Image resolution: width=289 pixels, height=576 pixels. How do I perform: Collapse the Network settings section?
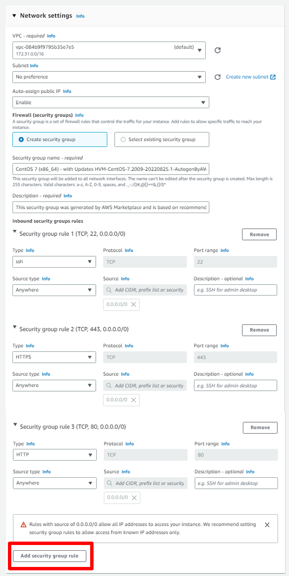tap(14, 16)
